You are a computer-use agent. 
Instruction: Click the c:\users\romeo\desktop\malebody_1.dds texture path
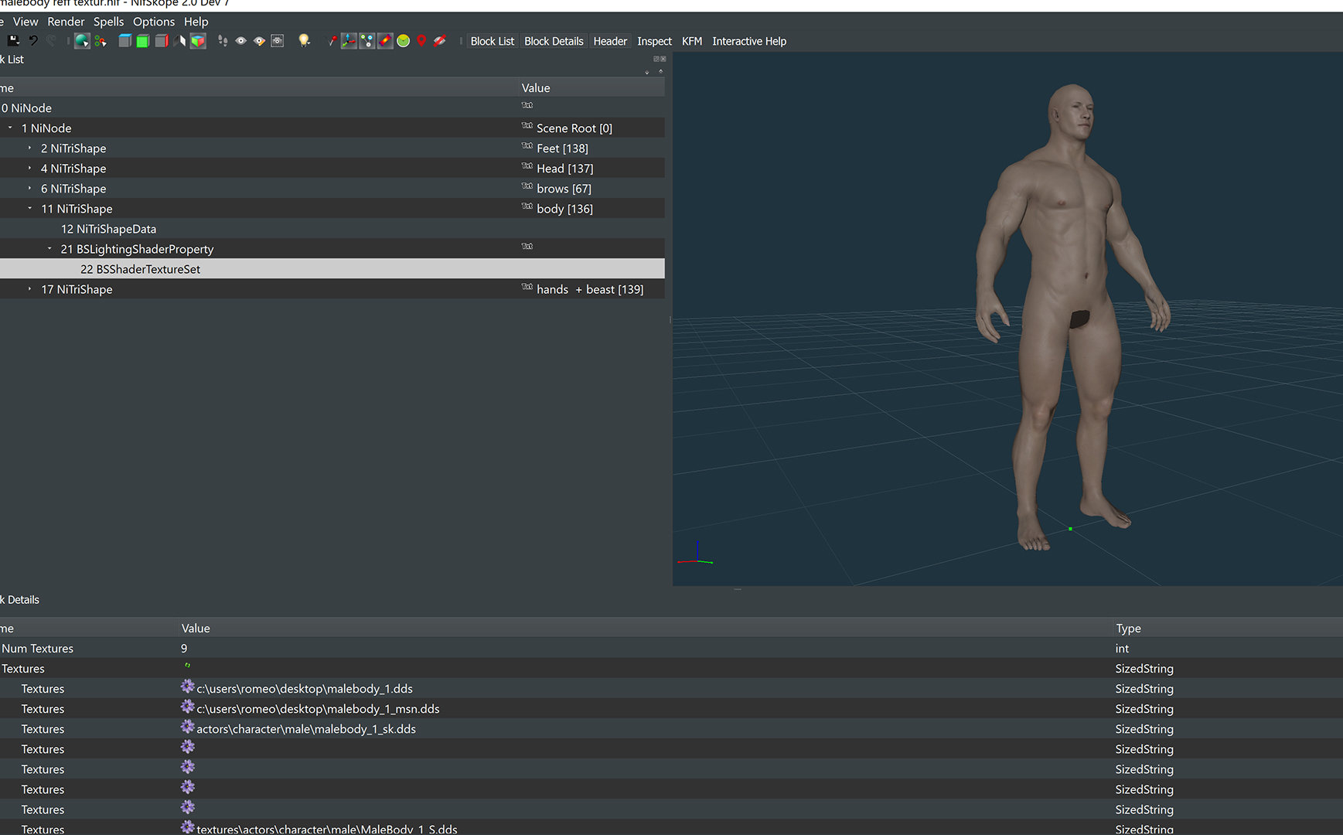pos(305,688)
